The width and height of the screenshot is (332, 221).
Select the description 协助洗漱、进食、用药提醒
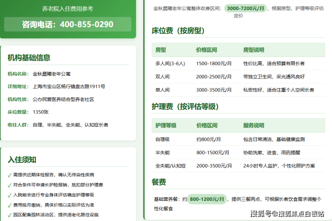tap(271, 153)
